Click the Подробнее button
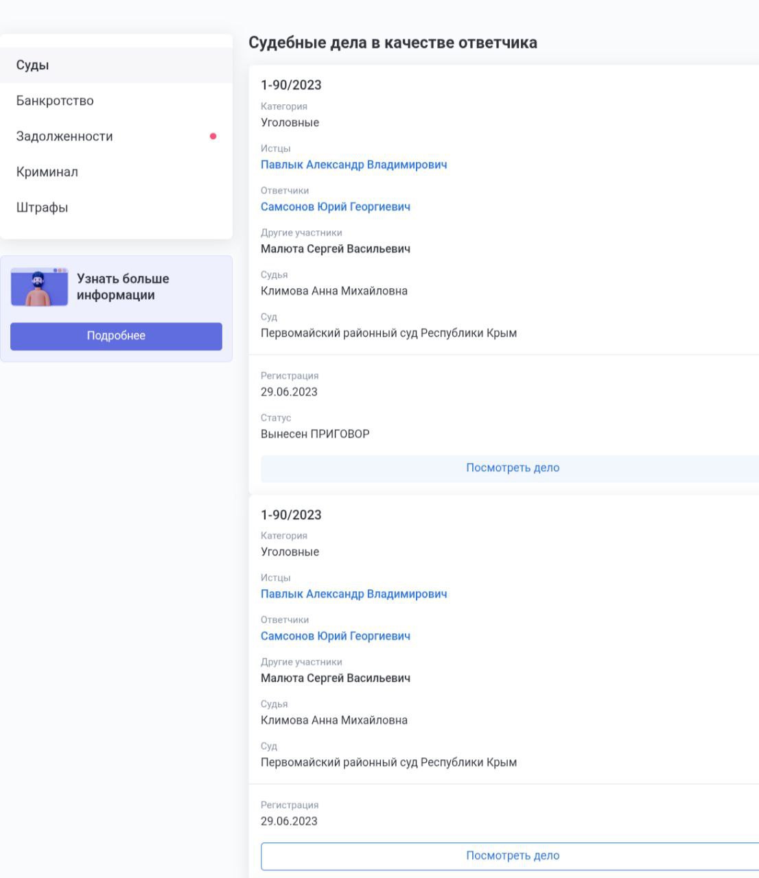759x878 pixels. pos(116,336)
